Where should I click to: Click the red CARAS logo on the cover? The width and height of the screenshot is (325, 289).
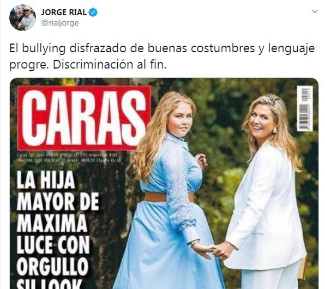pos(85,118)
